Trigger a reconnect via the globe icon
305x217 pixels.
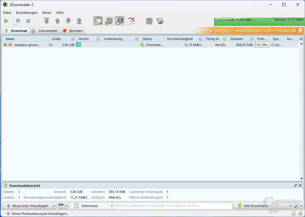(160, 21)
